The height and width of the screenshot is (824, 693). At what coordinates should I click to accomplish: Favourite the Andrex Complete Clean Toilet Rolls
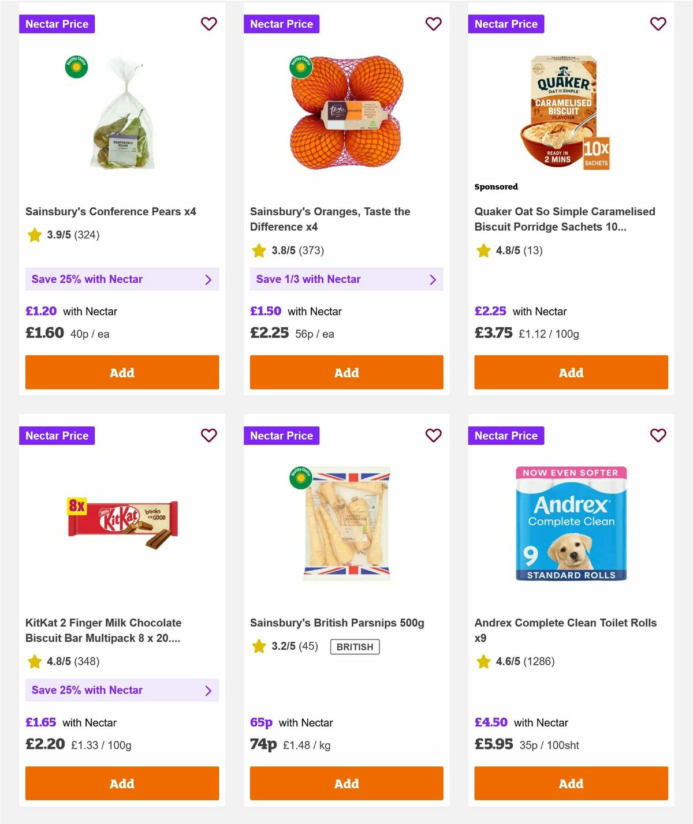click(658, 436)
